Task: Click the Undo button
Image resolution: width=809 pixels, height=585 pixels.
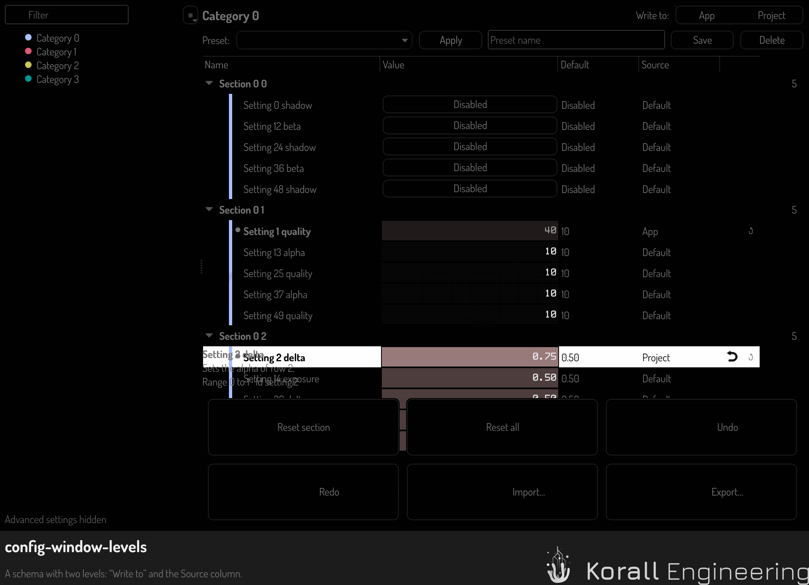Action: pos(701,427)
